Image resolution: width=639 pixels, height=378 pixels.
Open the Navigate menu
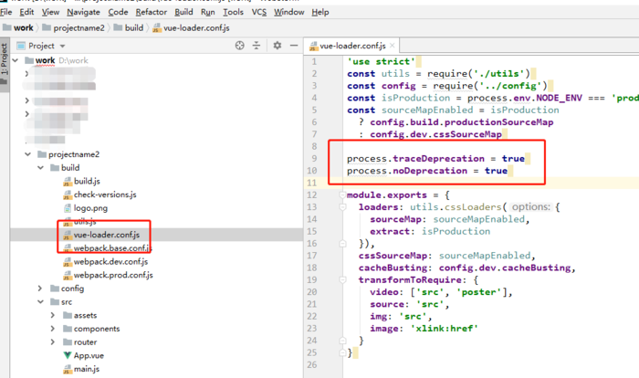[x=84, y=12]
